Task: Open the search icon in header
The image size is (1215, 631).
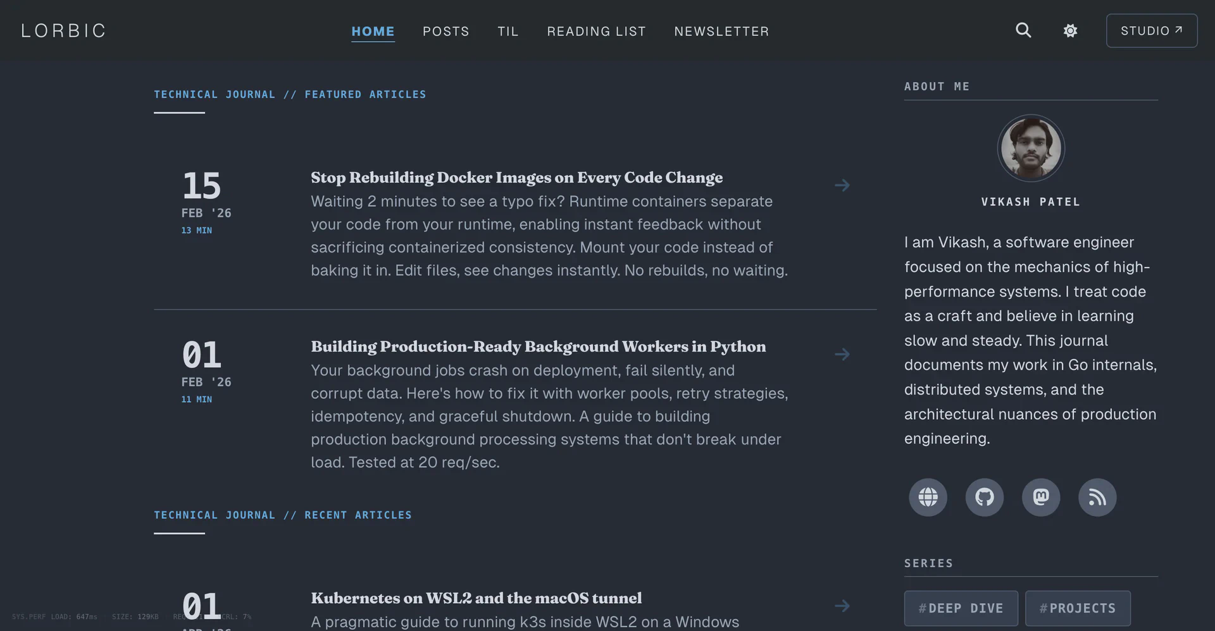Action: coord(1023,30)
